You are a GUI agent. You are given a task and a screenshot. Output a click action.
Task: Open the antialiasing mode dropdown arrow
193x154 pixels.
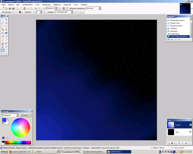[79, 12]
